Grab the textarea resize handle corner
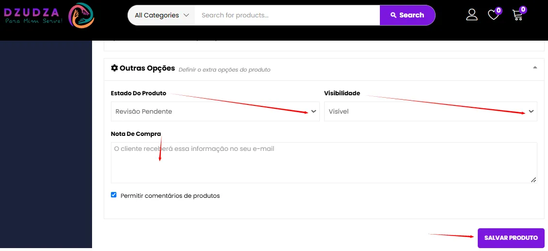548x251 pixels. pos(533,180)
